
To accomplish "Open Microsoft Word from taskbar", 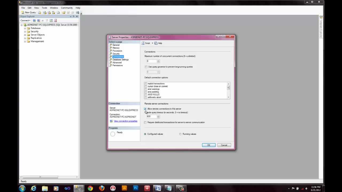I will tap(158, 188).
